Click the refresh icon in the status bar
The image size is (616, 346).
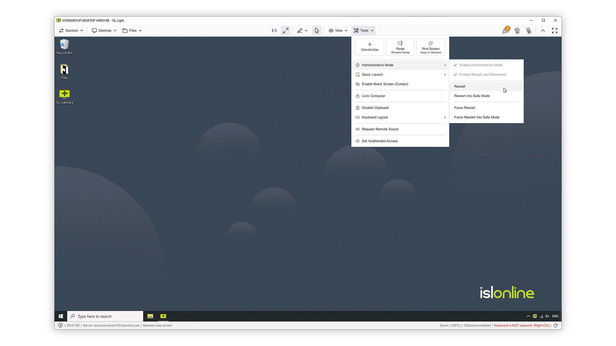tap(556, 325)
